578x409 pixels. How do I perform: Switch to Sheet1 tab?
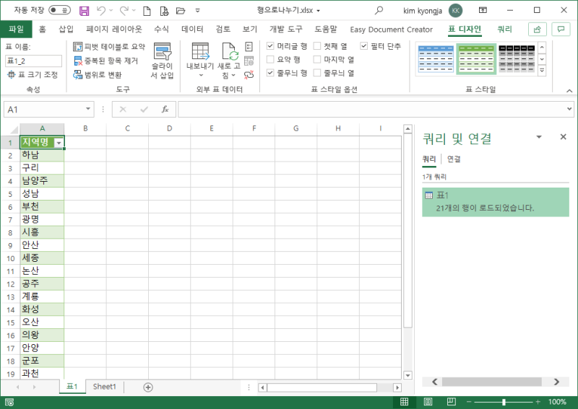click(104, 387)
